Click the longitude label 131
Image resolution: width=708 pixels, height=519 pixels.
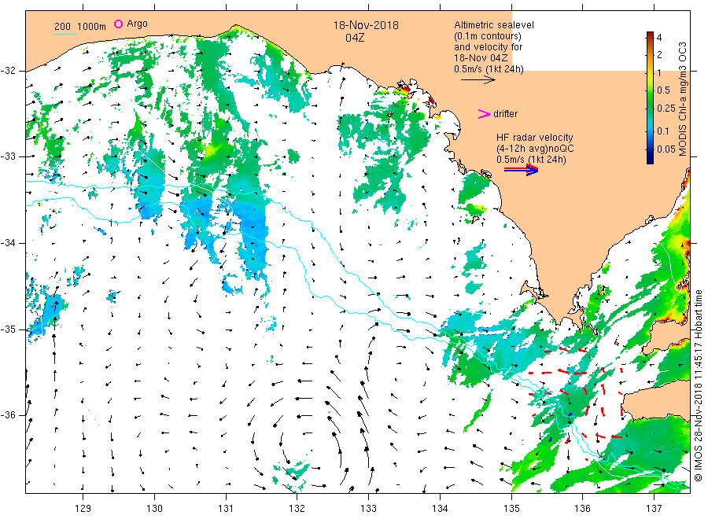pyautogui.click(x=226, y=509)
